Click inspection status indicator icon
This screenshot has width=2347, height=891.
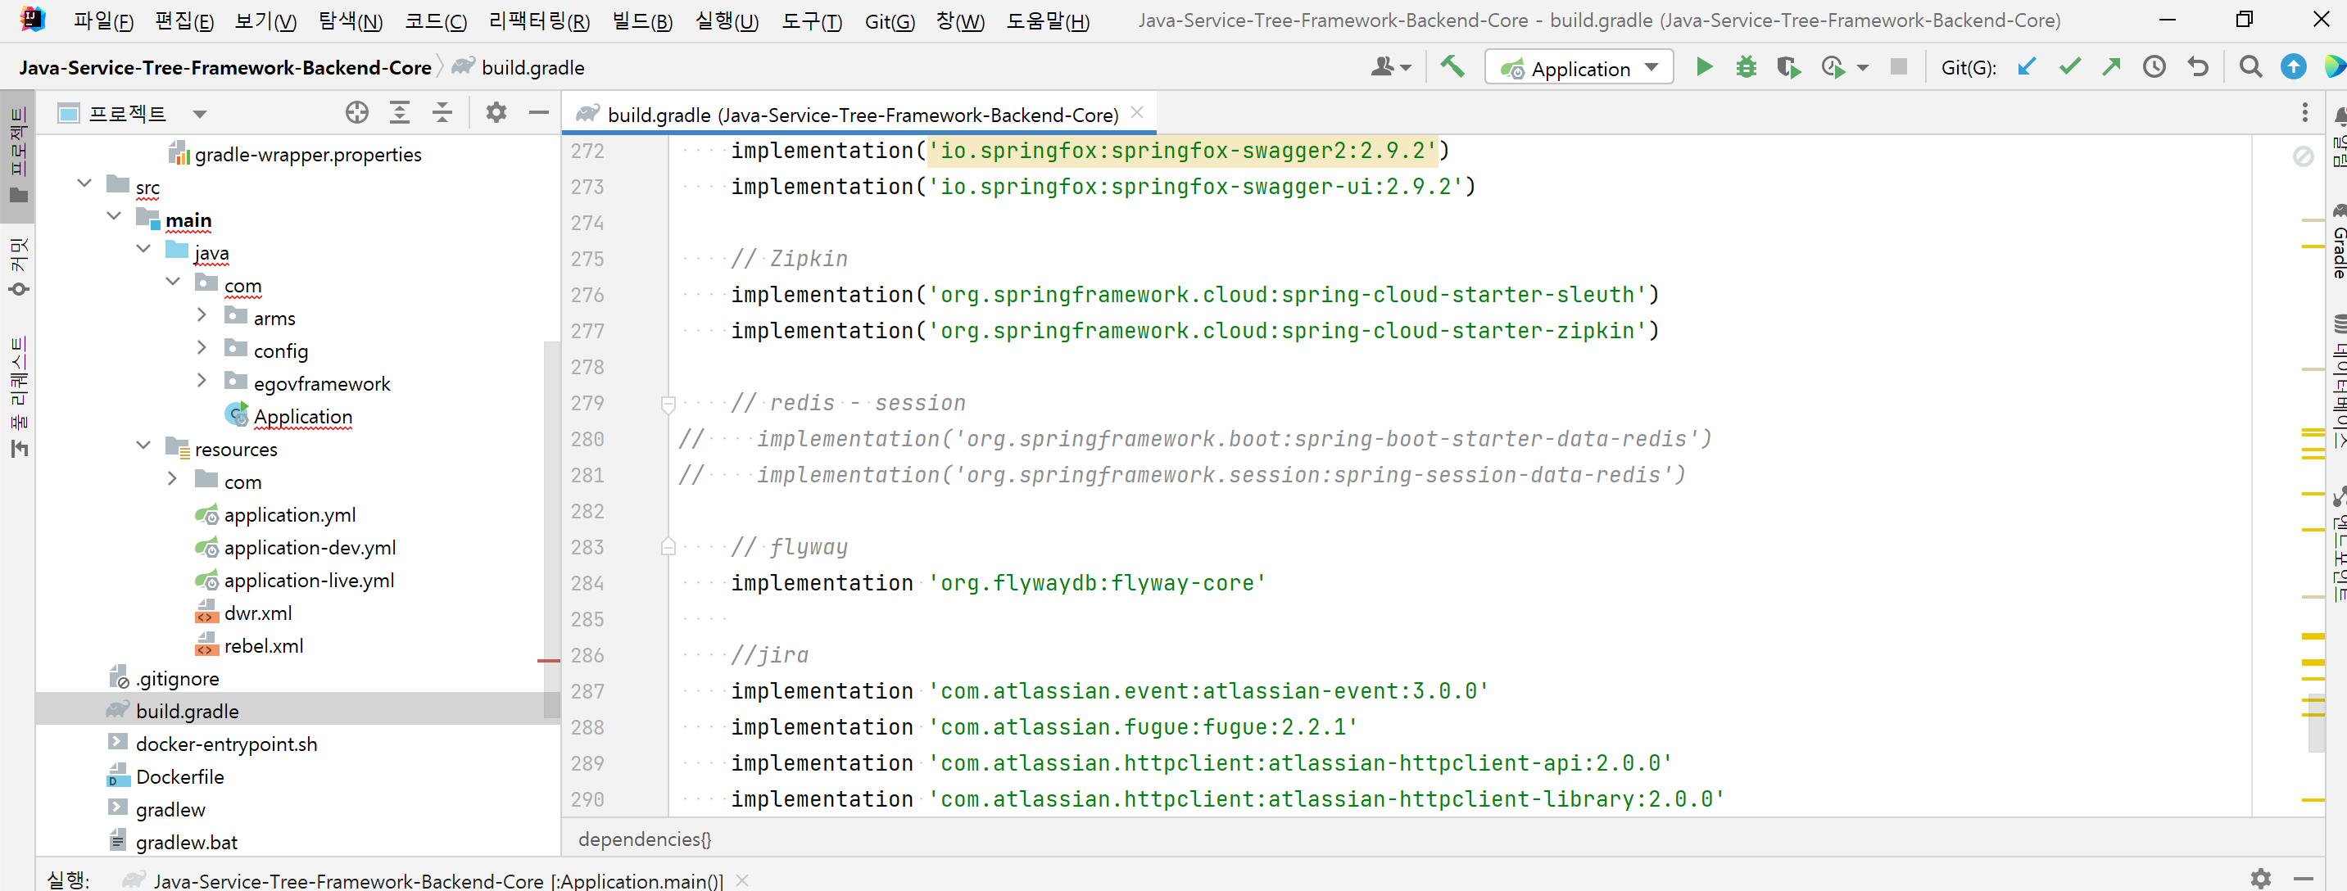click(2303, 156)
